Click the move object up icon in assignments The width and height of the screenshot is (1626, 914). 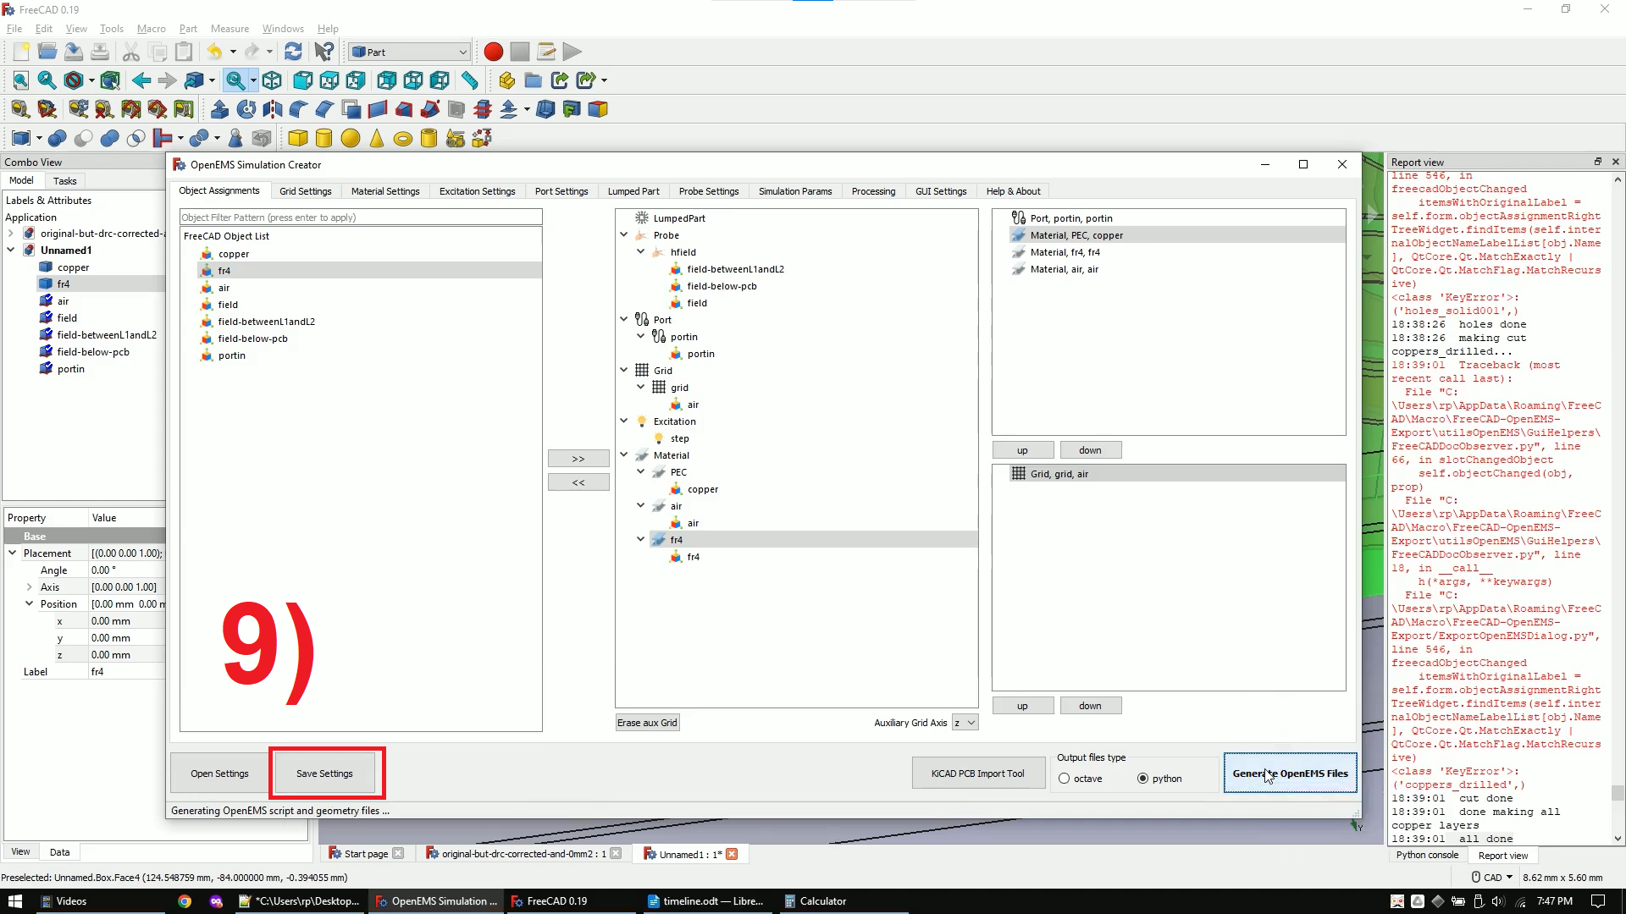pyautogui.click(x=1022, y=449)
